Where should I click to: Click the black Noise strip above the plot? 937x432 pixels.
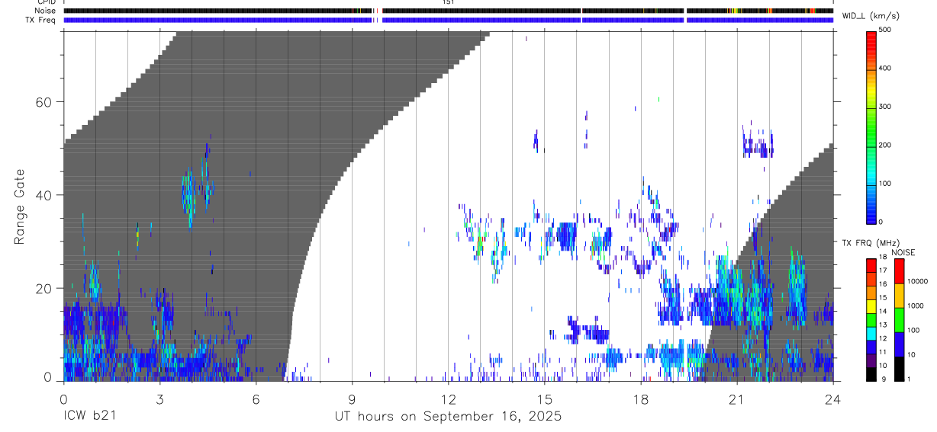coord(448,11)
